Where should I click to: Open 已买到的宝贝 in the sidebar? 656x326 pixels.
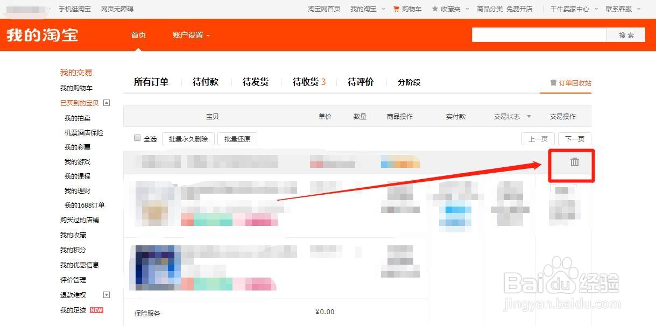coord(80,103)
